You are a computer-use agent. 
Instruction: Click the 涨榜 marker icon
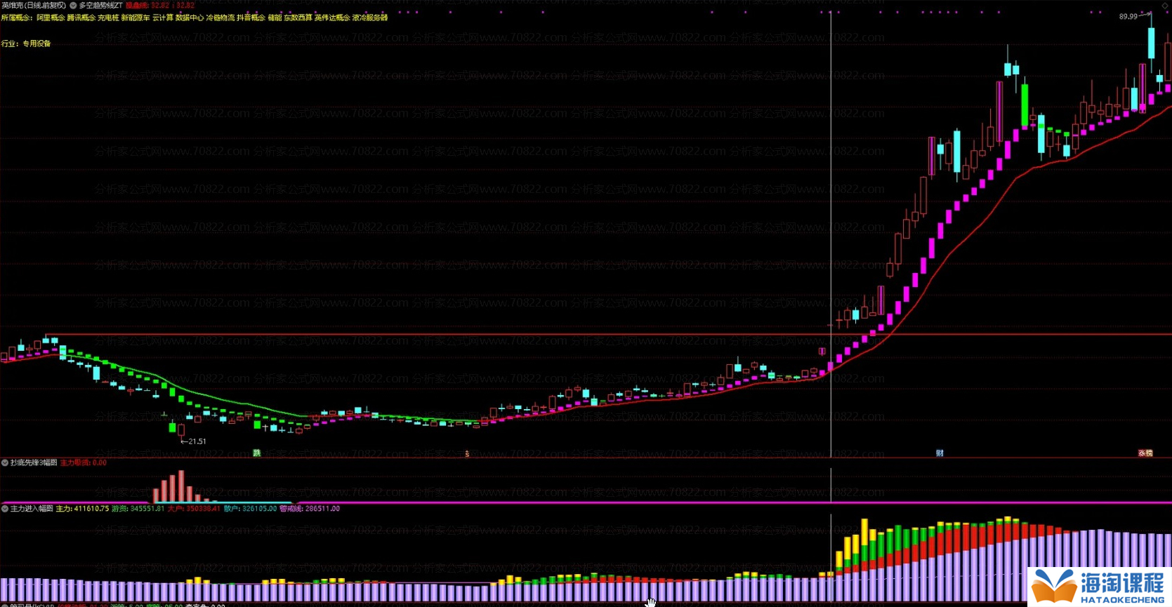[1145, 453]
